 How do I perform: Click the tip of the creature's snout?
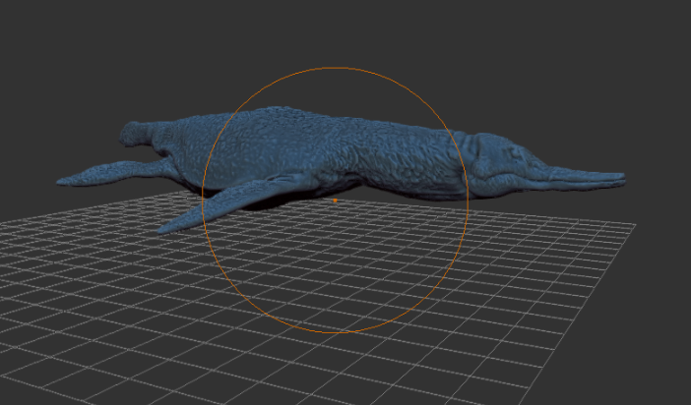pos(621,180)
